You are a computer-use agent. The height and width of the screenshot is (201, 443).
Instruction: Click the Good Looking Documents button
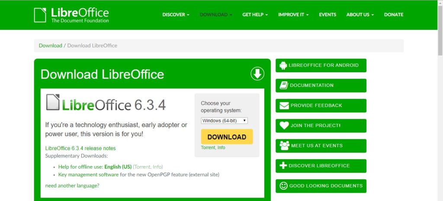[x=321, y=186]
